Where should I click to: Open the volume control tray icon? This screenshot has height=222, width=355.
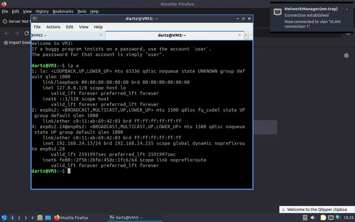[x=313, y=218]
